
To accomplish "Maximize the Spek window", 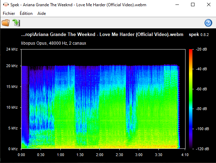I will (193, 5).
